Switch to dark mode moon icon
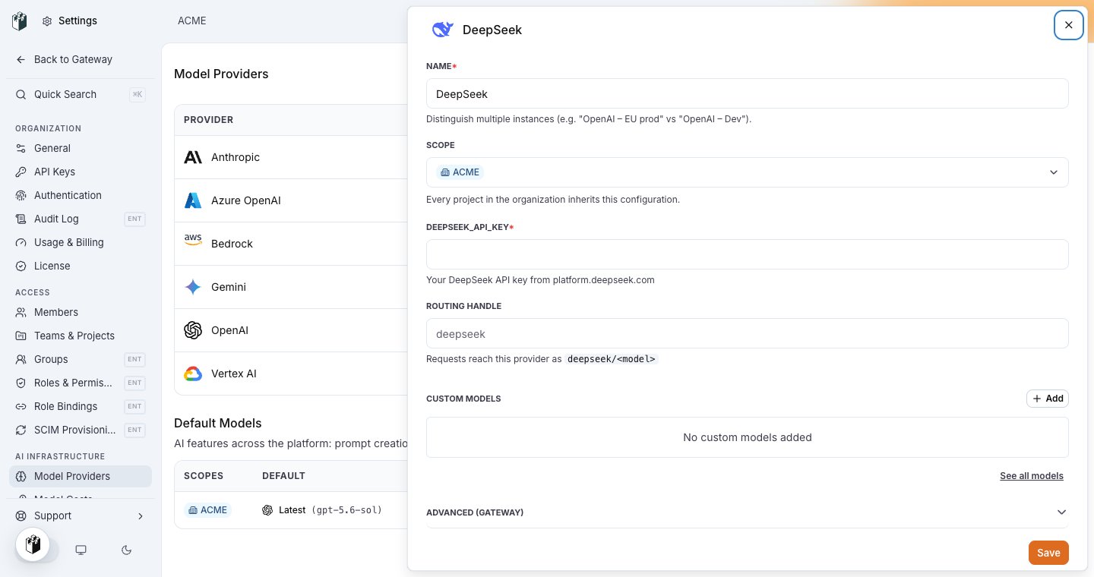 [x=127, y=550]
